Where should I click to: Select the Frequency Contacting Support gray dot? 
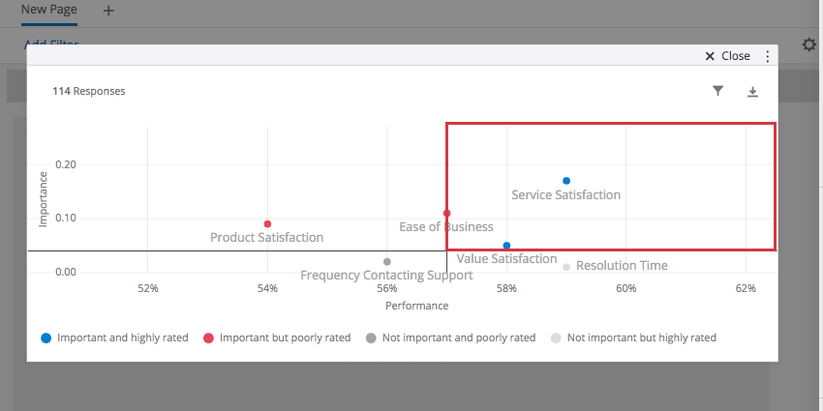click(387, 262)
